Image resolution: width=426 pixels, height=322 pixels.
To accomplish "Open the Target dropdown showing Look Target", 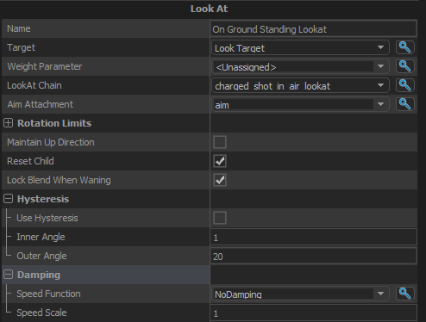I will pyautogui.click(x=300, y=47).
